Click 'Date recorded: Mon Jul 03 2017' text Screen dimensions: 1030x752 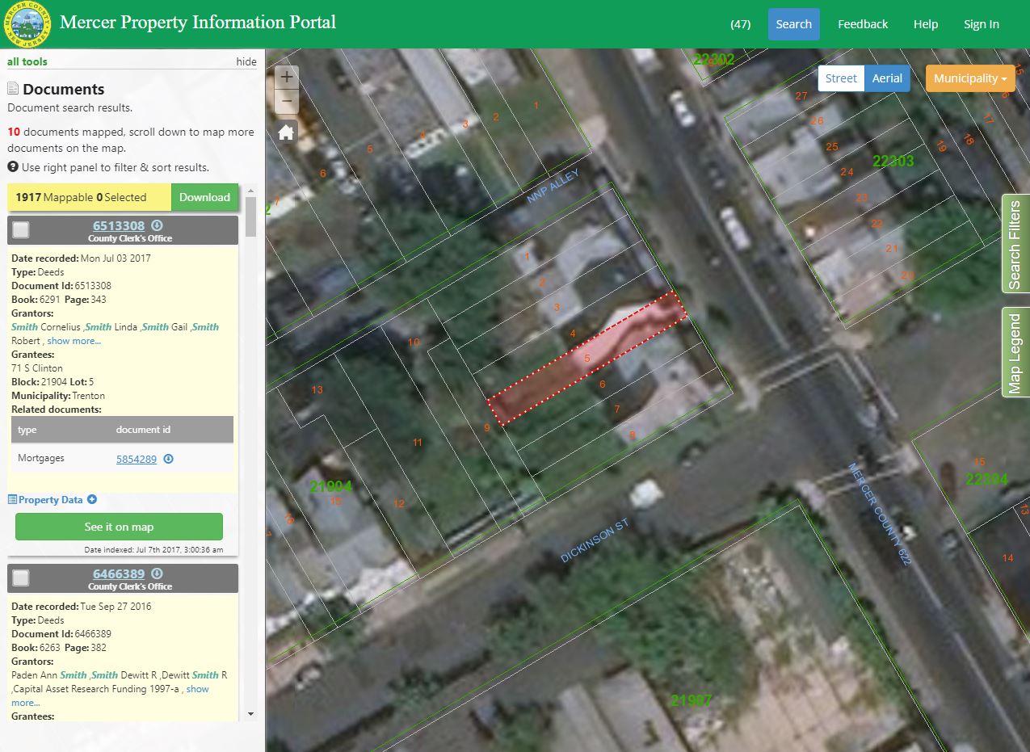(81, 258)
